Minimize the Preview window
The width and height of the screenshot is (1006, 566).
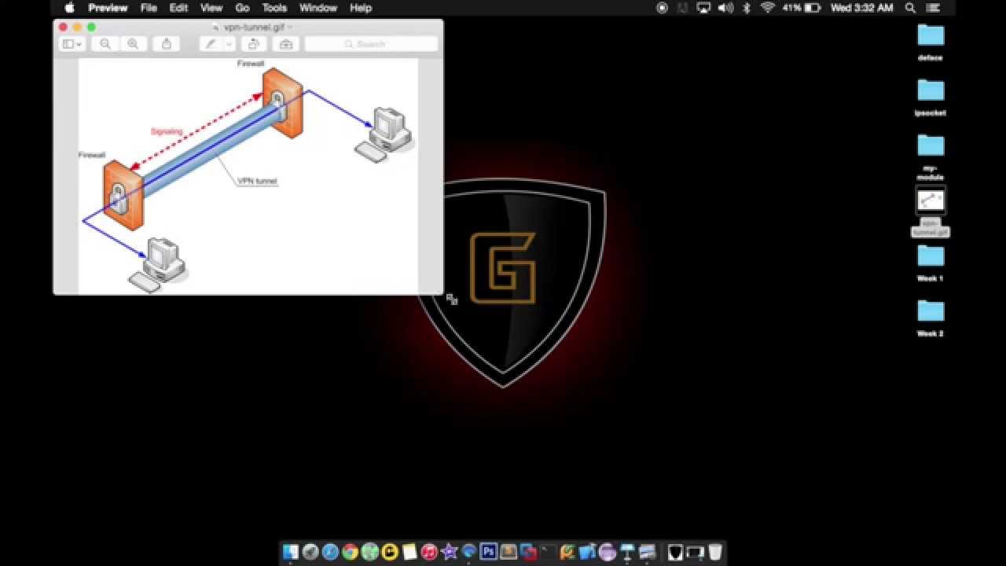tap(77, 28)
